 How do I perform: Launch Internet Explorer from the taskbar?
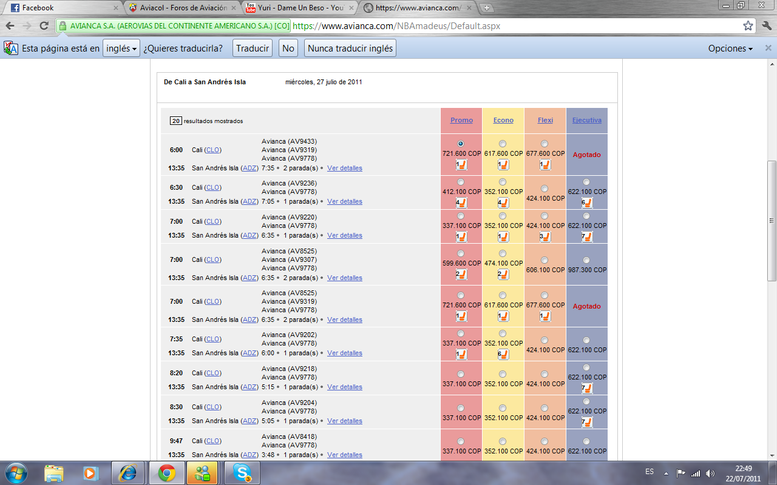tap(128, 472)
